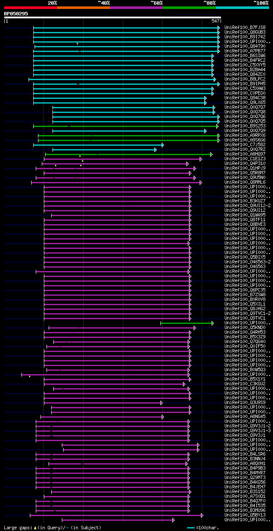
Task: Click hit label UniRef100_Q9V3J1-3
Action: [247, 430]
